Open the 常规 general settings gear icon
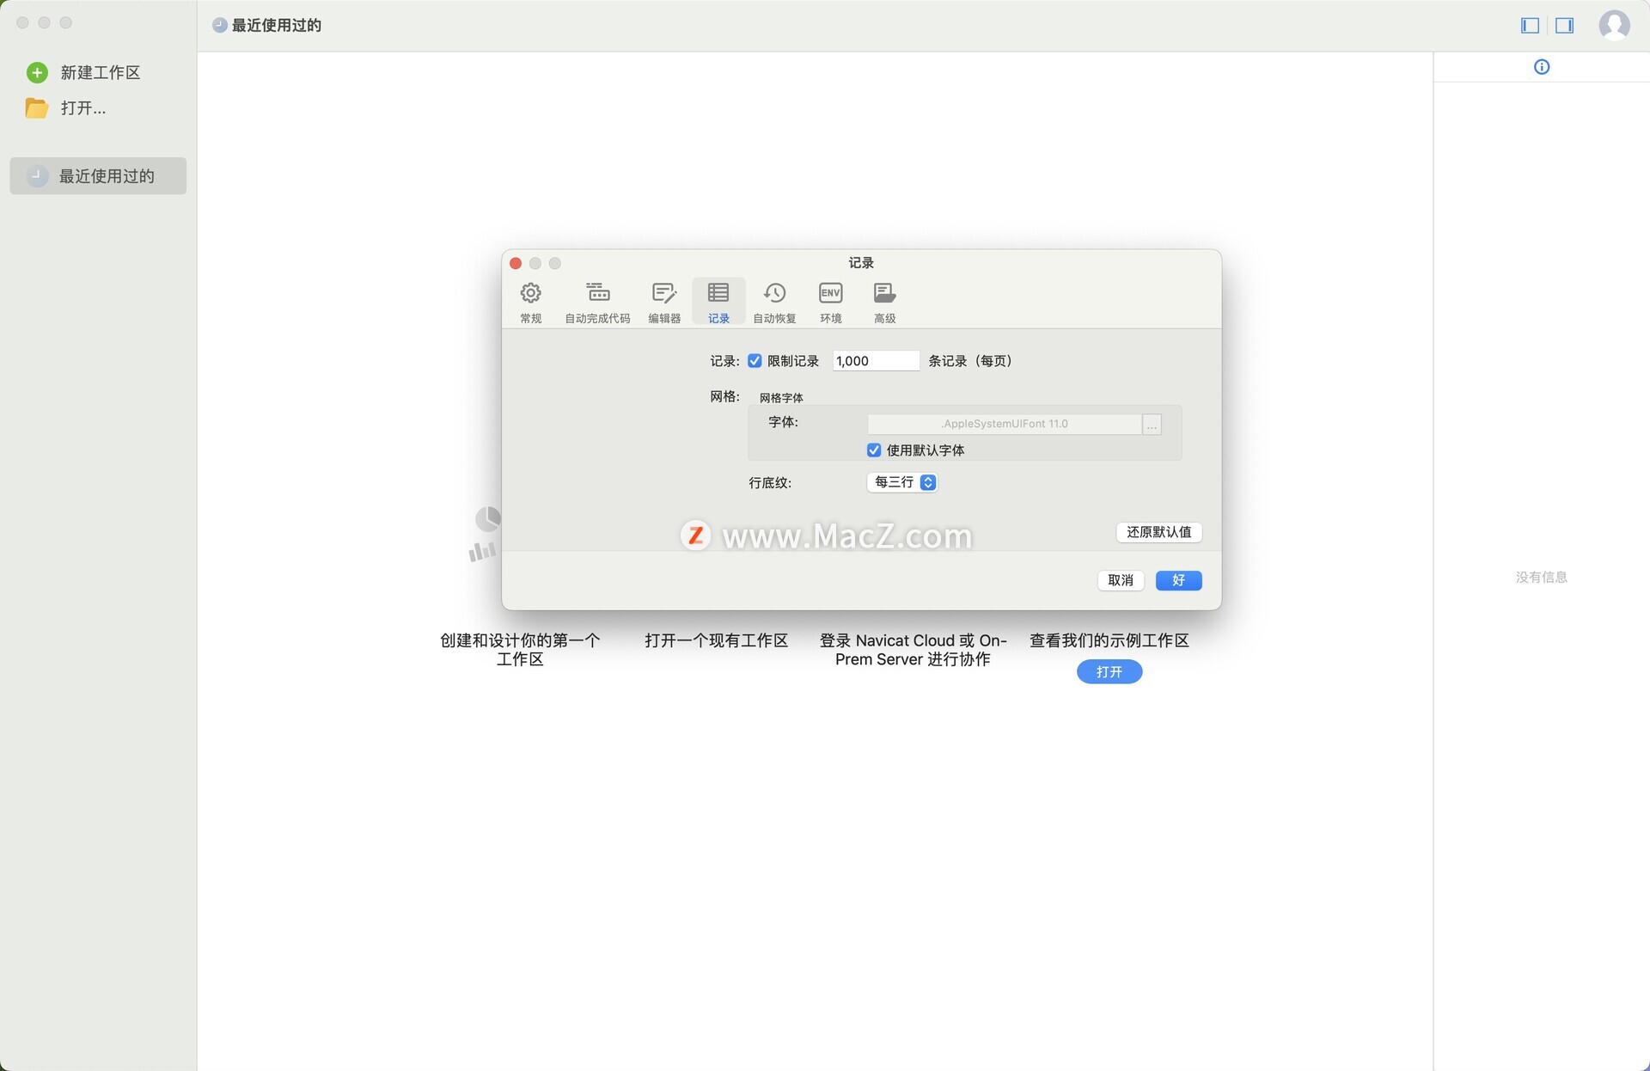1650x1071 pixels. 530,294
